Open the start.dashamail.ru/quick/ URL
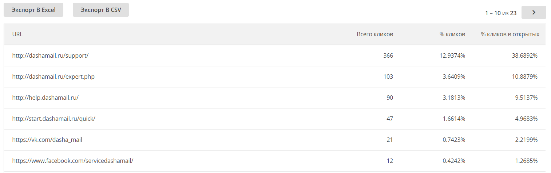 [x=53, y=119]
